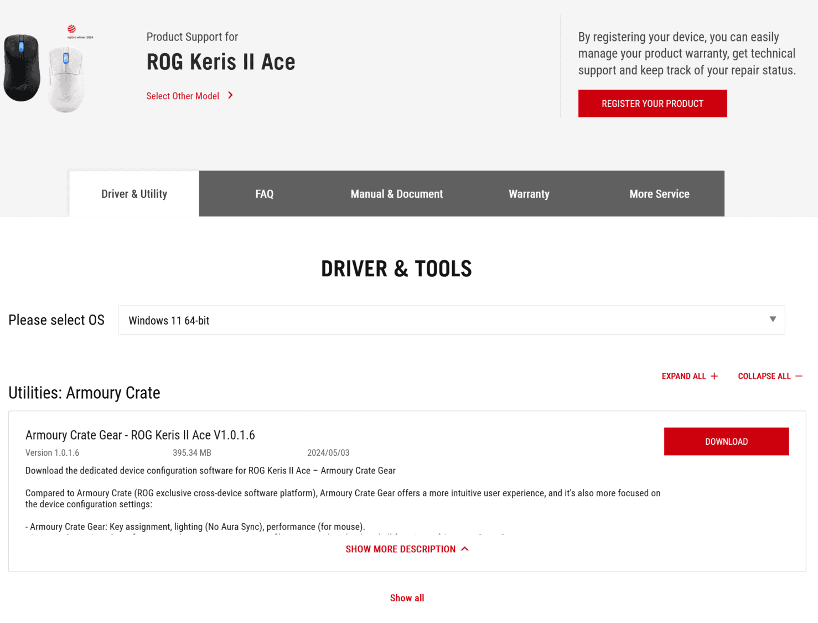This screenshot has height=623, width=818.
Task: Click the Version 1.0.1.6 text
Action: 52,453
